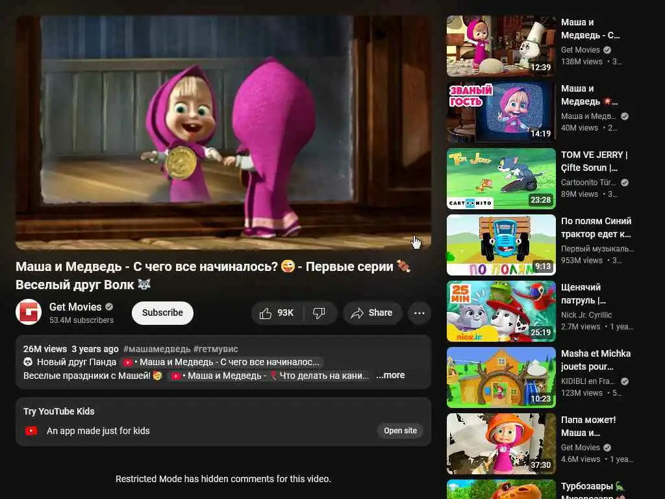
Task: Open the three-dot more actions menu
Action: [x=420, y=313]
